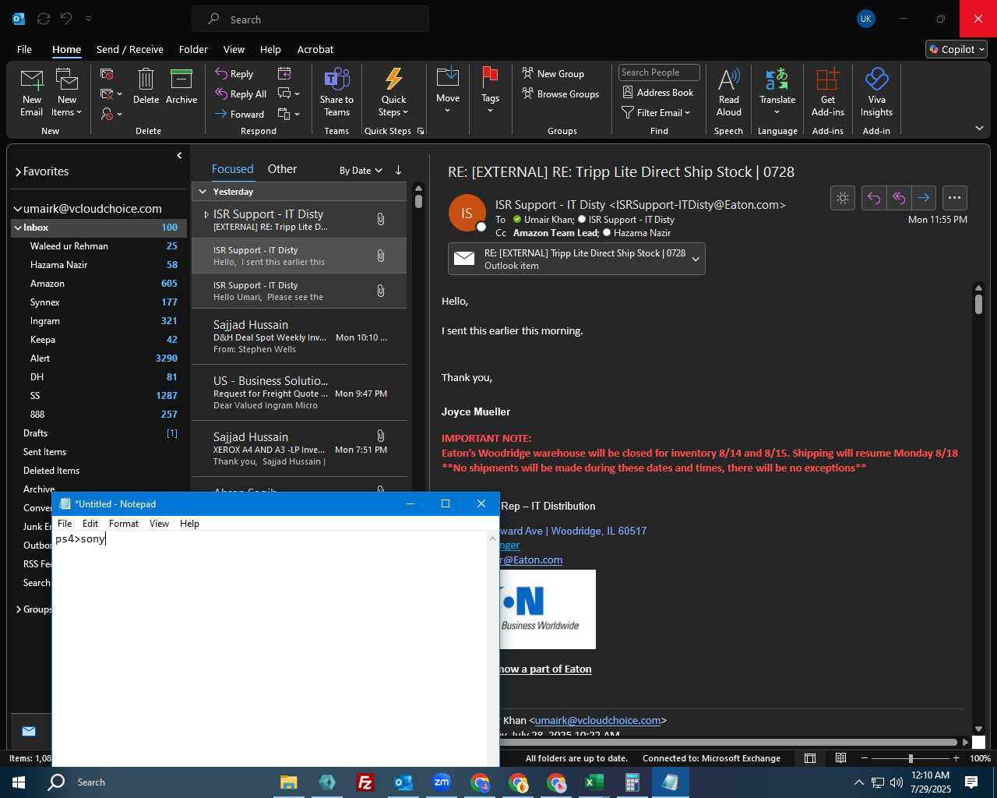Open Edit menu in Notepad
Viewport: 997px width, 798px height.
[90, 524]
